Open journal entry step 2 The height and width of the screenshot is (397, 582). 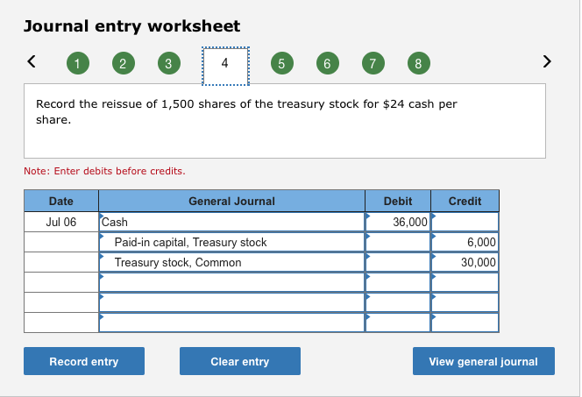[x=124, y=63]
